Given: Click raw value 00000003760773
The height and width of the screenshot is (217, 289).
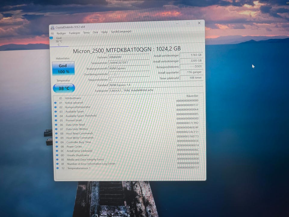Looking at the screenshot, I should click(x=188, y=136).
